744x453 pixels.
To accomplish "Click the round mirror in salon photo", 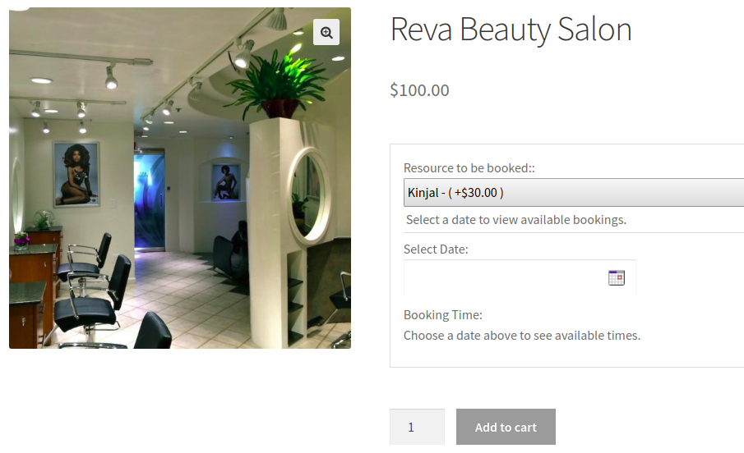I will (310, 195).
